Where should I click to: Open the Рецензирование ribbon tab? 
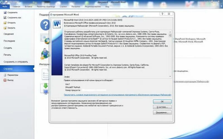coord(93,6)
